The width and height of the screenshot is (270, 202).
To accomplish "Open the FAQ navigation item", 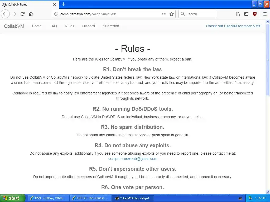I will [53, 26].
